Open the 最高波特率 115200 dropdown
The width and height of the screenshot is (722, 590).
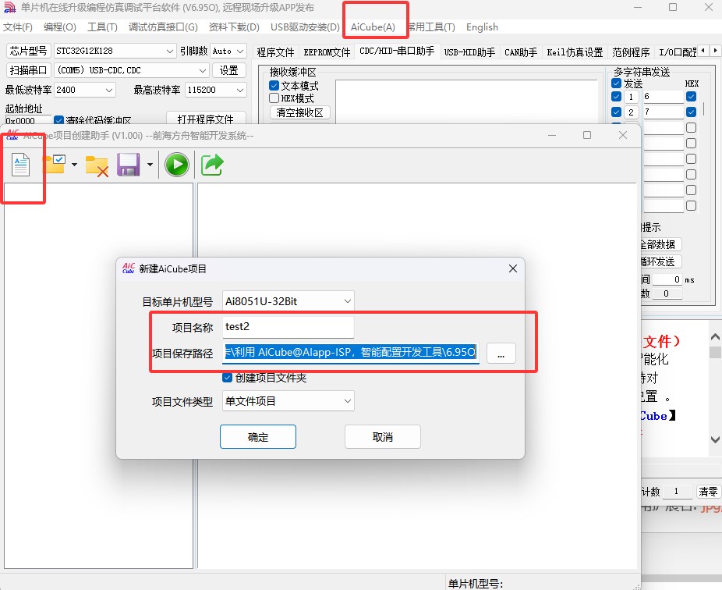click(215, 90)
